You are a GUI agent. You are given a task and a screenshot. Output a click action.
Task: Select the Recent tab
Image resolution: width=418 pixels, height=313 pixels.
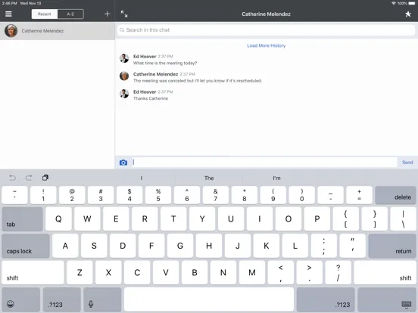pyautogui.click(x=45, y=14)
